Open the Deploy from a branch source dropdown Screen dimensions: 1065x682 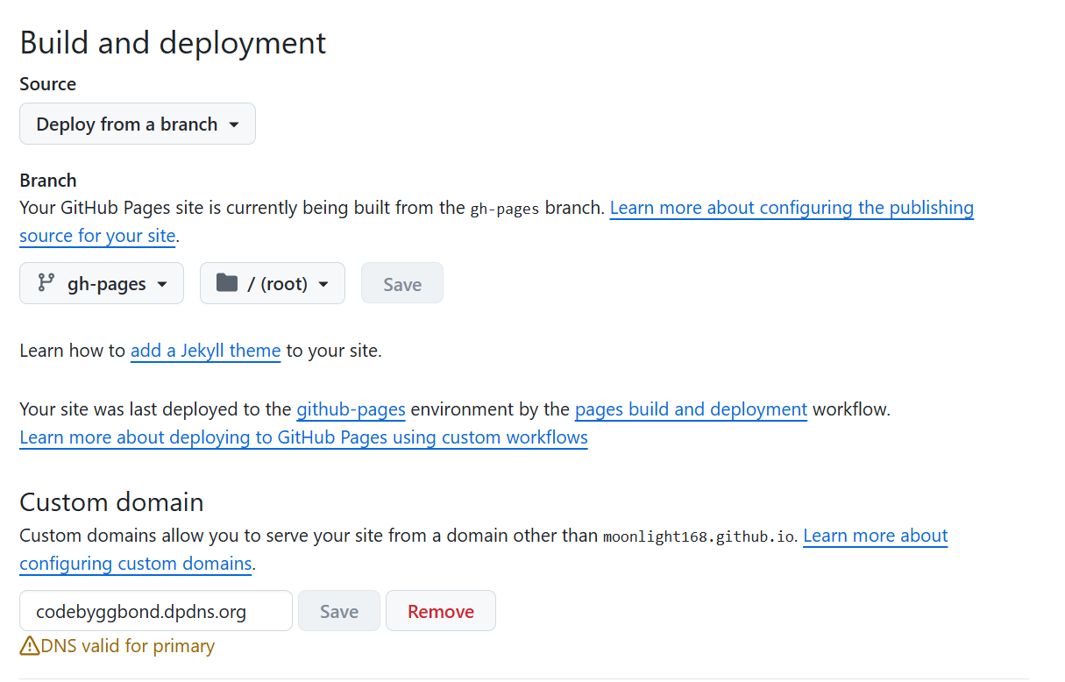click(138, 124)
